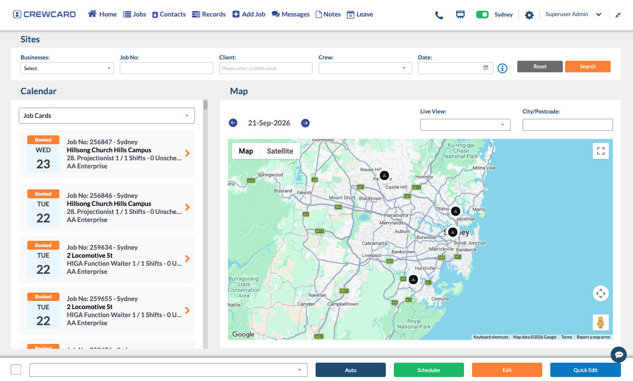633x381 pixels.
Task: Open the chat support bubble
Action: (619, 355)
